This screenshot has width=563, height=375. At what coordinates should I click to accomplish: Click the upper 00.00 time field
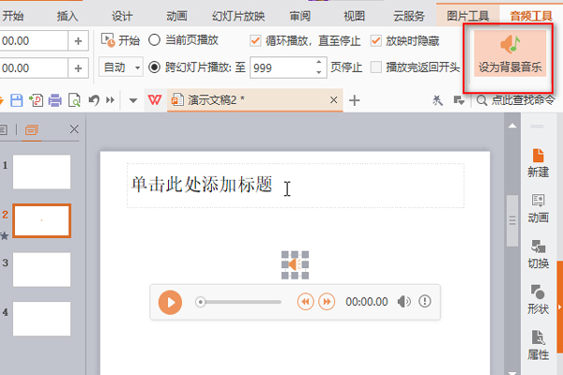(x=34, y=41)
